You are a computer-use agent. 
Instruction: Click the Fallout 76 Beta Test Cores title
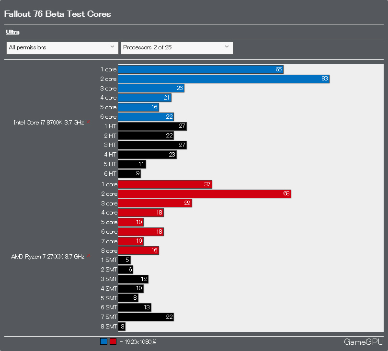tap(57, 14)
